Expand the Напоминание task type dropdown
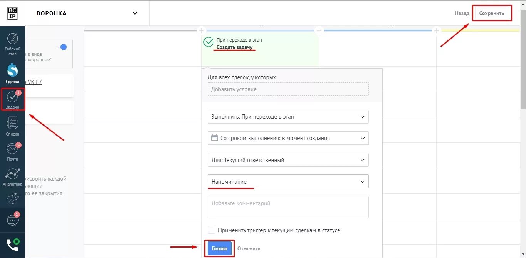 (288, 181)
